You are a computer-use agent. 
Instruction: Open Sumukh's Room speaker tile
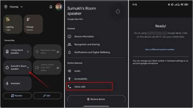[x=17, y=67]
